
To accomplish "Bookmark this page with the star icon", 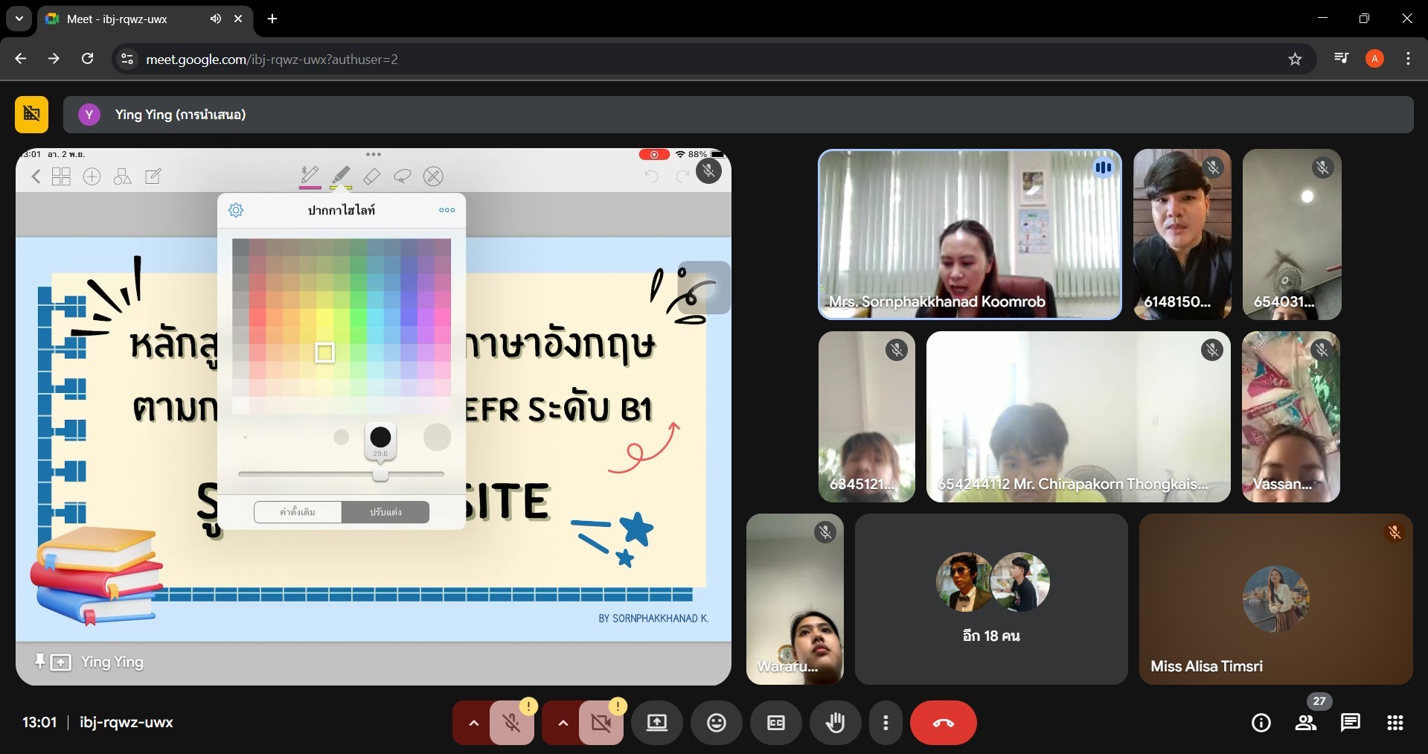I will click(x=1295, y=60).
